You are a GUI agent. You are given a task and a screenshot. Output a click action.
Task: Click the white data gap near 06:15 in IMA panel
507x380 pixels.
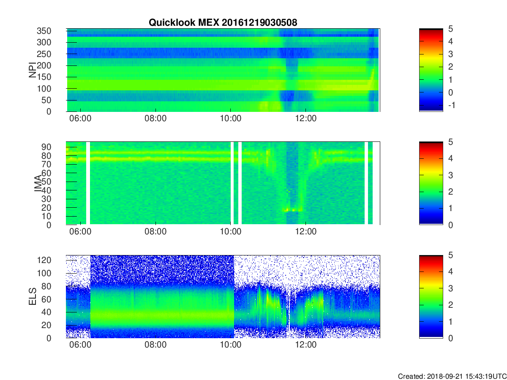88,183
